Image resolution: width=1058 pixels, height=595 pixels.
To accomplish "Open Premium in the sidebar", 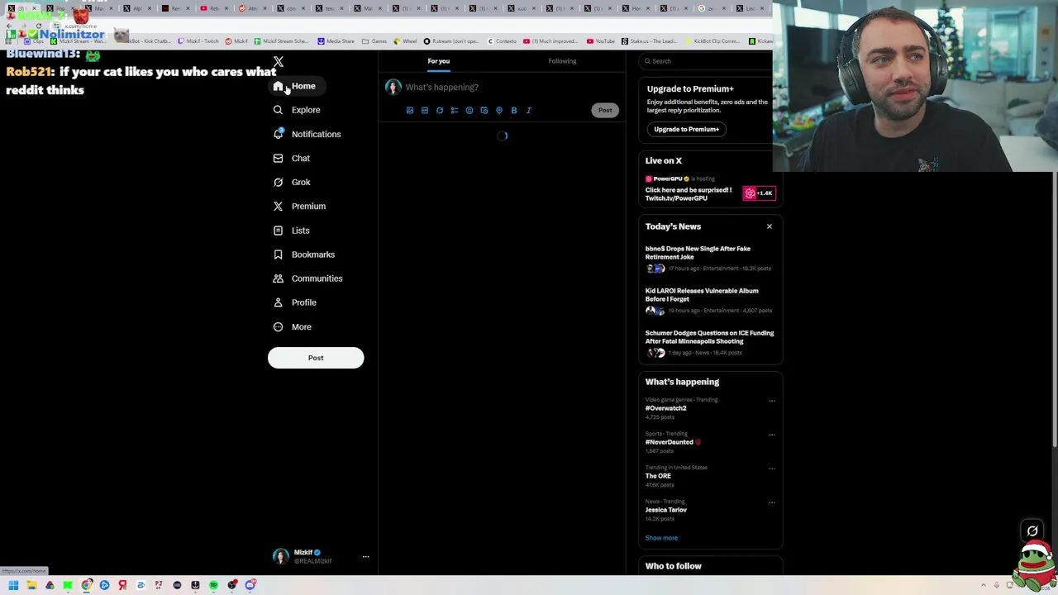I will (298, 206).
